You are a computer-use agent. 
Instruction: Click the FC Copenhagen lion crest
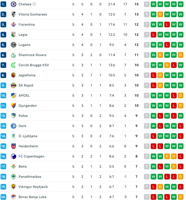click(14, 156)
